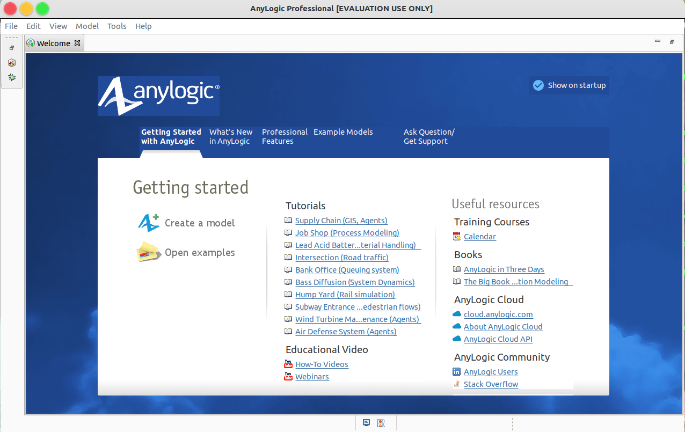Open the Job Shop (Process Modeling) tutorial
Viewport: 685px width, 432px height.
(347, 232)
